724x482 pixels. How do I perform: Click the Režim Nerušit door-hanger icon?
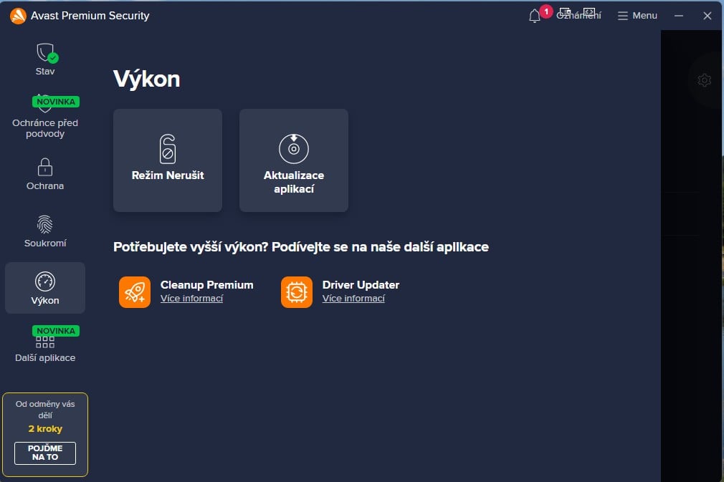(x=167, y=149)
